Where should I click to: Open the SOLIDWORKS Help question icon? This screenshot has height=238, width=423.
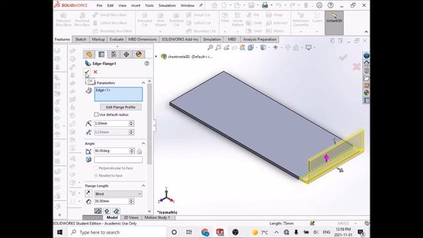(330, 5)
